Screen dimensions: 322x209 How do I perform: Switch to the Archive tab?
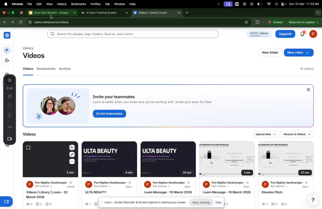pyautogui.click(x=65, y=69)
